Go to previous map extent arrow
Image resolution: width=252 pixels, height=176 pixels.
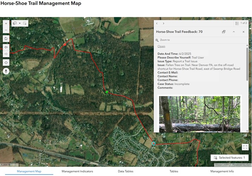[6, 47]
